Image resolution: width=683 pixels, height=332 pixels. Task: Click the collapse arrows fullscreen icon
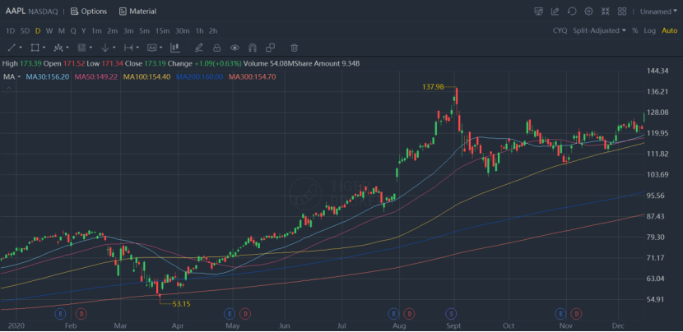tap(606, 12)
